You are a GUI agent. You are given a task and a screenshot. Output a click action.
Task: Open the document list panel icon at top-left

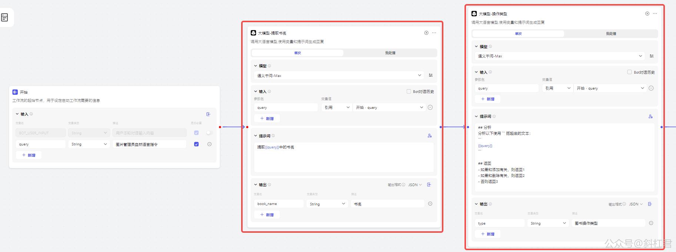[4, 17]
